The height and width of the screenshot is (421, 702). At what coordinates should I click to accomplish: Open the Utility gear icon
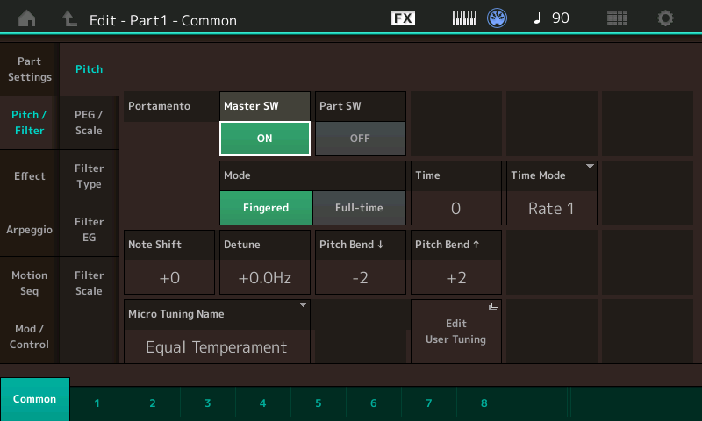tap(666, 18)
